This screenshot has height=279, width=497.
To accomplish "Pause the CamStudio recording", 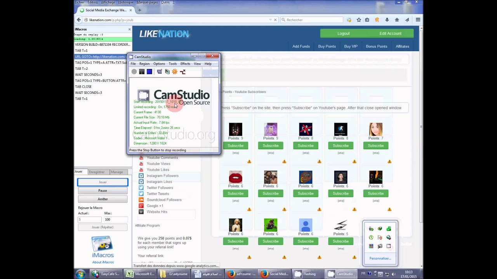I will (x=142, y=72).
